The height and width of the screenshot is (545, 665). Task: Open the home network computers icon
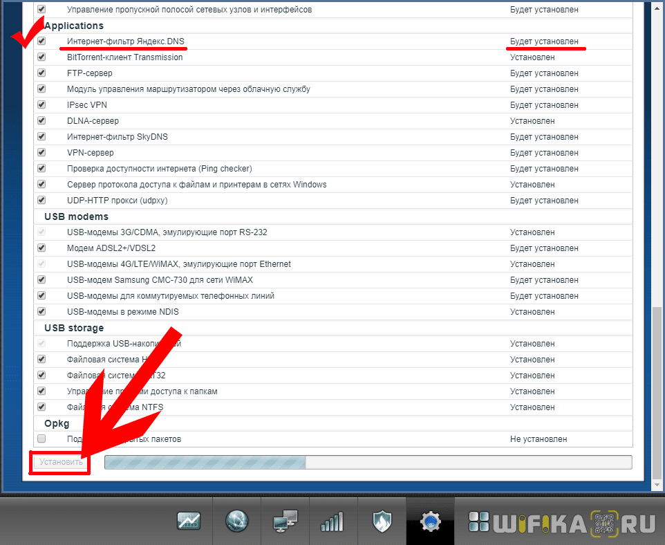pos(285,521)
